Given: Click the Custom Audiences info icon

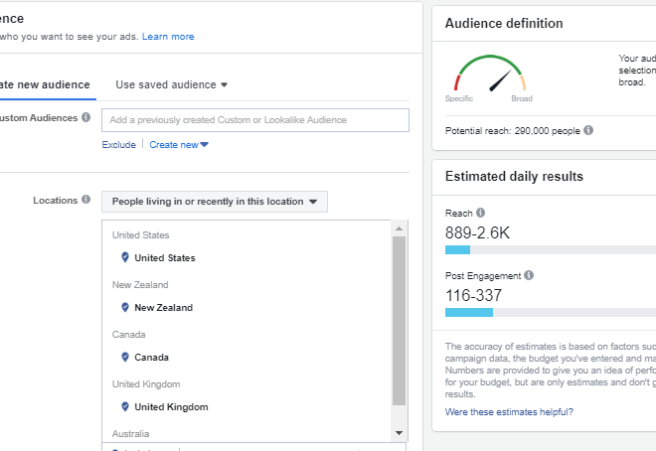Looking at the screenshot, I should point(86,117).
